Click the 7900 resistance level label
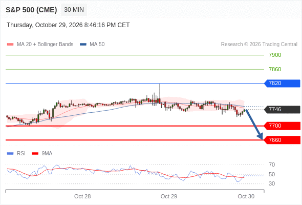The width and height of the screenshot is (302, 205). coord(275,55)
